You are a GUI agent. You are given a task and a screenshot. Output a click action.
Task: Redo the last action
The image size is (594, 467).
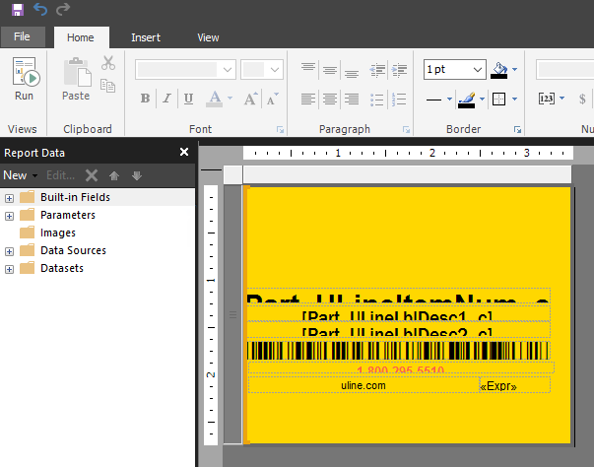click(63, 9)
